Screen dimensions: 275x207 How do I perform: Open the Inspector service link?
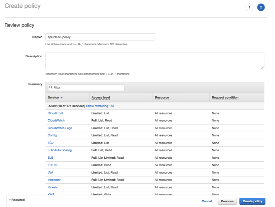tap(54, 180)
